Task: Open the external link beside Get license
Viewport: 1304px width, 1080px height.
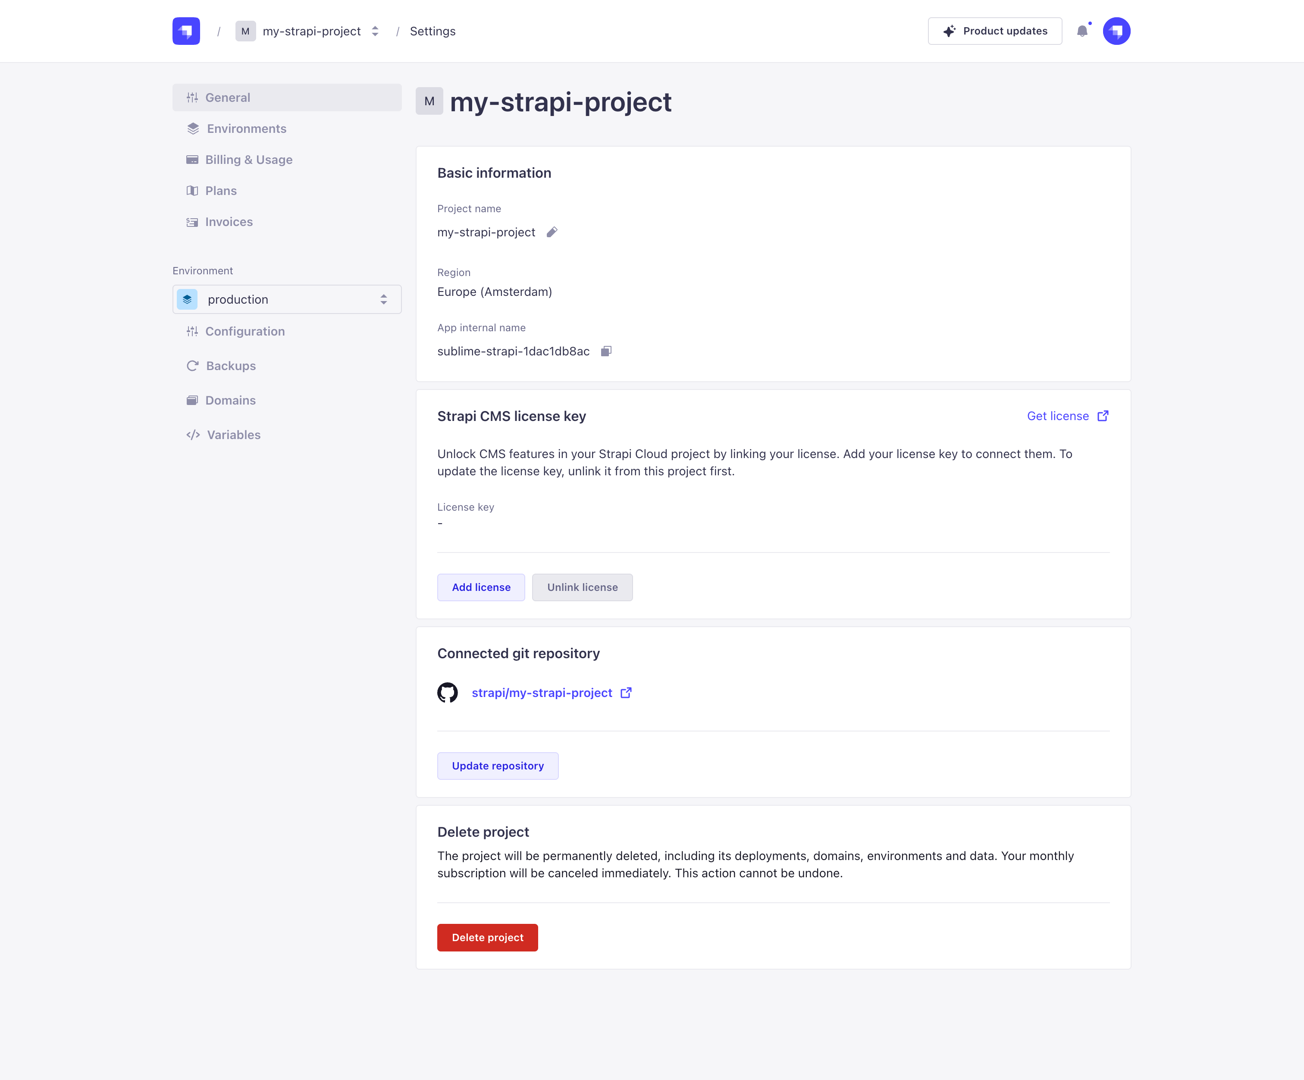Action: (1103, 416)
